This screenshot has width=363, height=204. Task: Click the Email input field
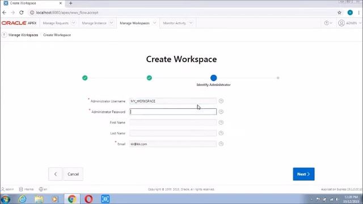click(173, 144)
